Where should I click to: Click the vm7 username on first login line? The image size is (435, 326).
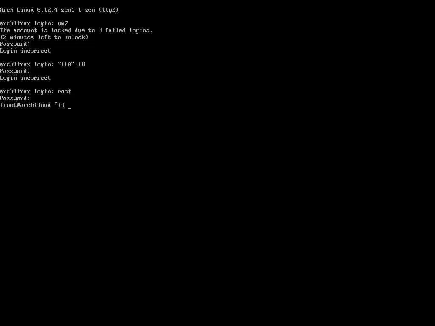63,24
